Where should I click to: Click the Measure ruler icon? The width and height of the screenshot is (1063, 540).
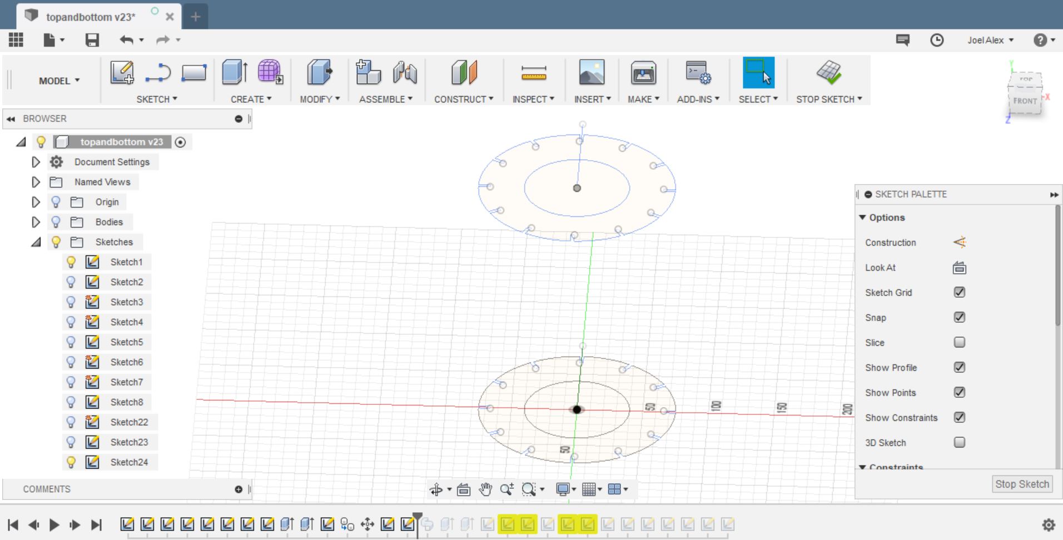point(534,73)
